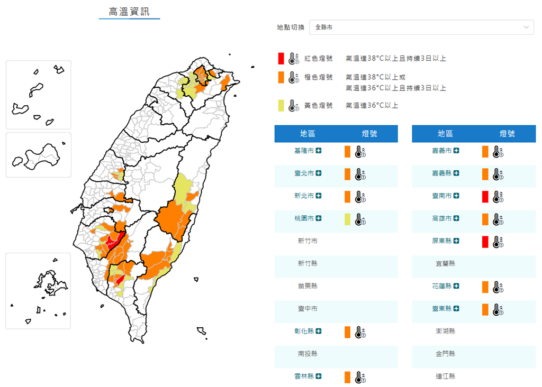542x387 pixels.
Task: Expand 臺北市 plus icon
Action: [x=318, y=173]
